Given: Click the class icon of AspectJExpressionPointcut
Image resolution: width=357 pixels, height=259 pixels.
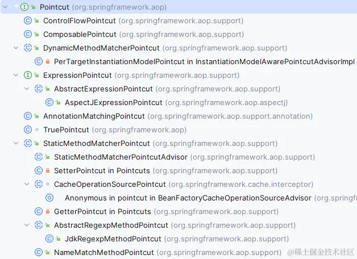Looking at the screenshot, I should (49, 102).
